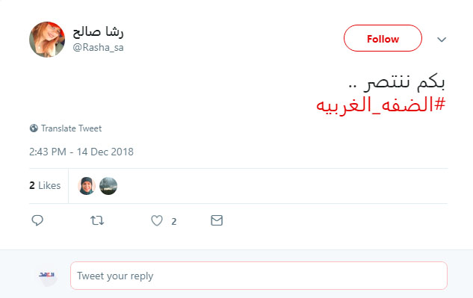Image resolution: width=473 pixels, height=298 pixels.
Task: Click Translate Tweet link
Action: click(71, 128)
